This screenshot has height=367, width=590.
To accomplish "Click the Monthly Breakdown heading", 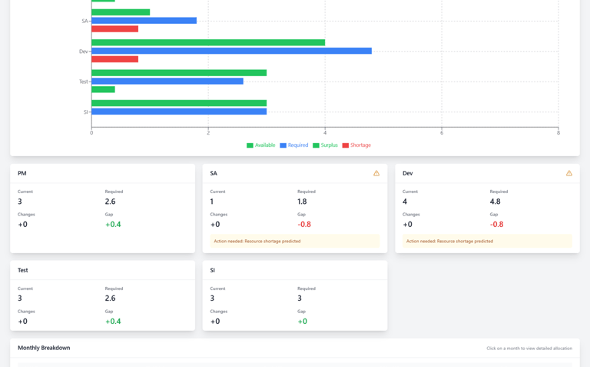I will [44, 348].
